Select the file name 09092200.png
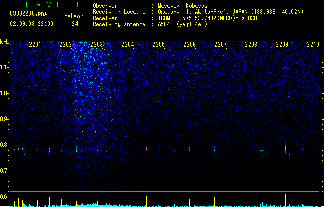325x207 pixels. 28,13
